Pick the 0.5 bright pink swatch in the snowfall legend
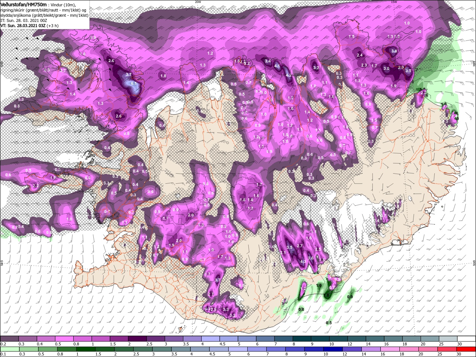This screenshot has width=476, height=357. pos(64,339)
